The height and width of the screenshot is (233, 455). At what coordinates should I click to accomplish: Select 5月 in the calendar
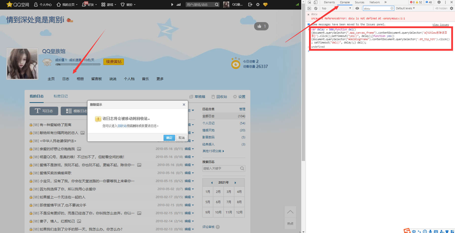point(208,202)
